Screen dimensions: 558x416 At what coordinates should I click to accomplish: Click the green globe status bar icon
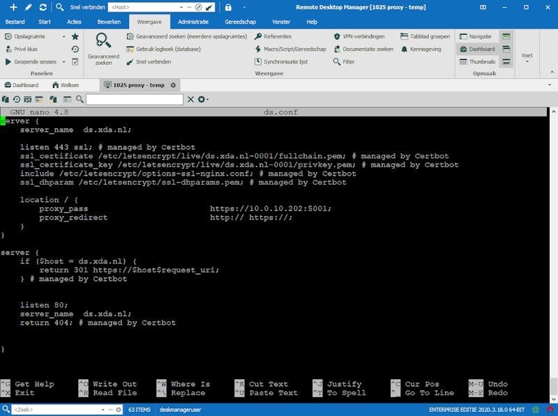click(x=536, y=410)
